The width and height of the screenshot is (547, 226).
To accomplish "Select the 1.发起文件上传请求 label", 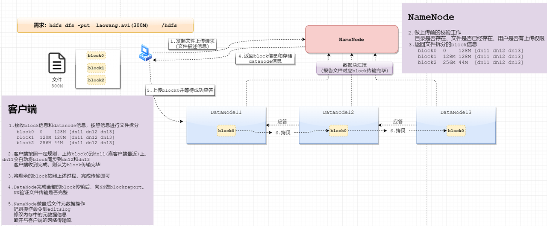I will pos(192,43).
